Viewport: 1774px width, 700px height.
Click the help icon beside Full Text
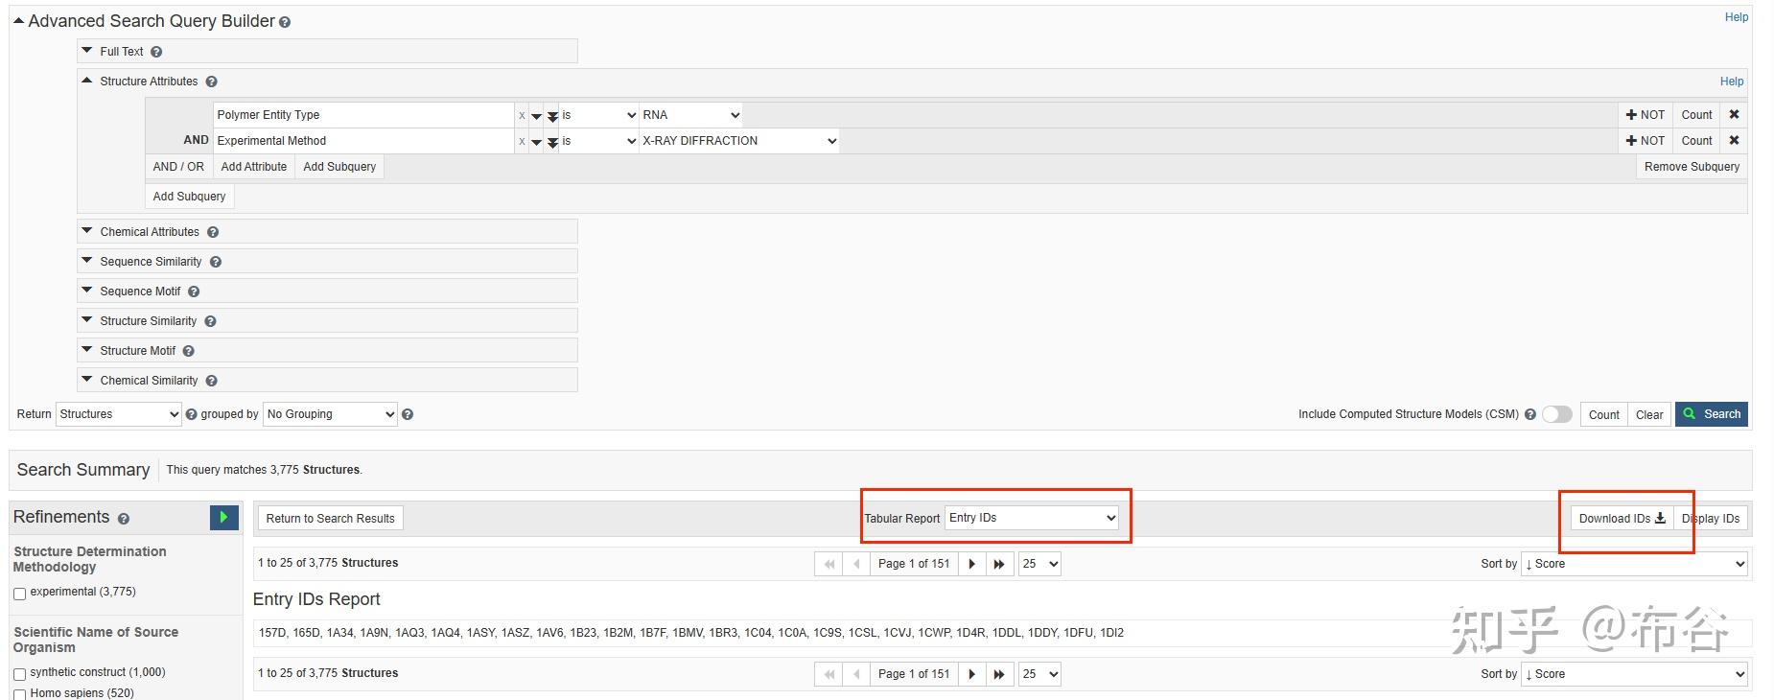[156, 52]
